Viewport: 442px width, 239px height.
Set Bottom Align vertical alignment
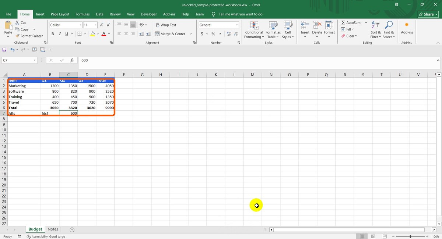tap(133, 25)
